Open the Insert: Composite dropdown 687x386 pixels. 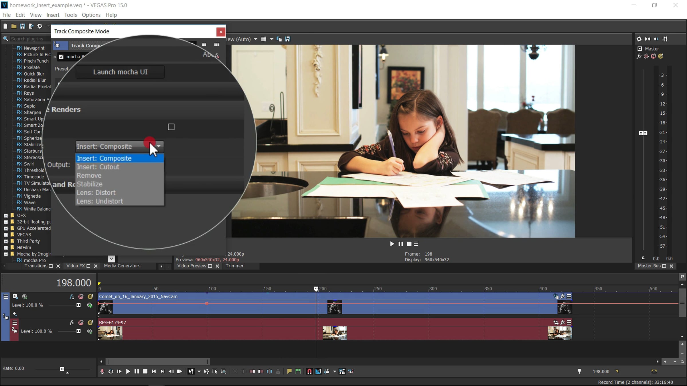click(x=120, y=146)
